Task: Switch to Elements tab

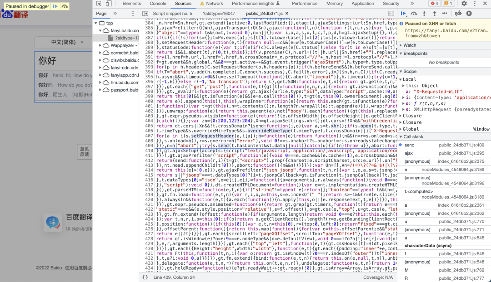Action: (x=131, y=4)
